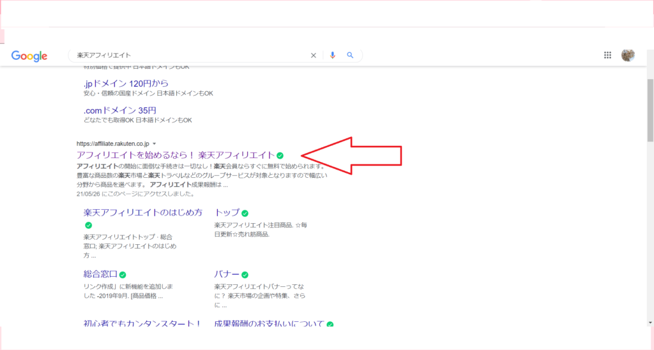Open 楽天アフィリエイトのはじめ方 sitelink
This screenshot has height=350, width=654.
[142, 213]
